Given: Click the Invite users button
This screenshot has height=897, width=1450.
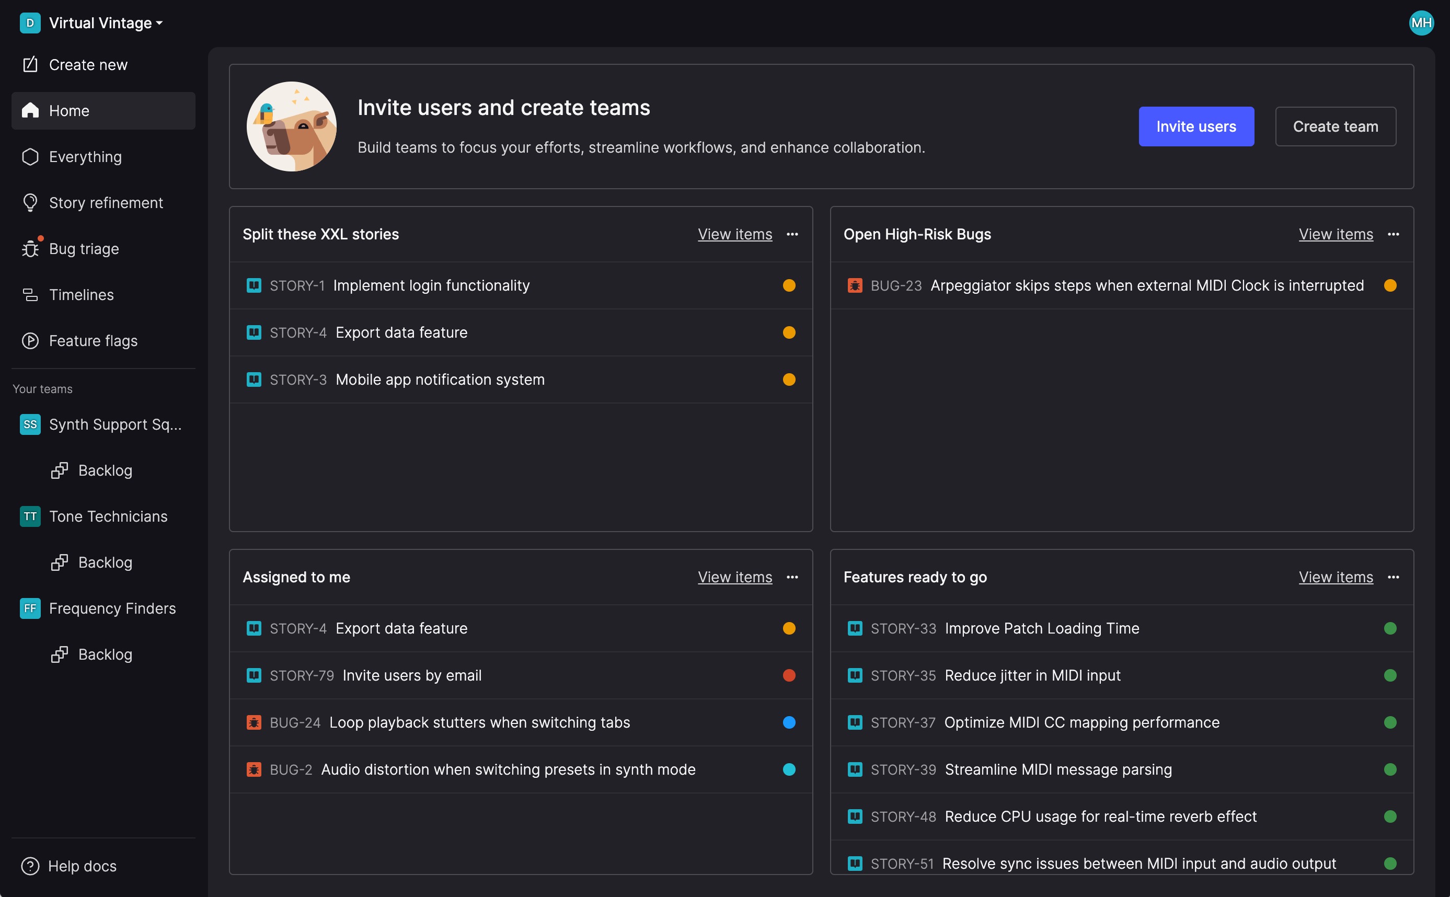Looking at the screenshot, I should pyautogui.click(x=1195, y=126).
